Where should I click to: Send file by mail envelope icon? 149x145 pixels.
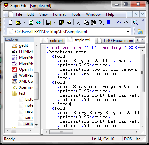click(x=69, y=22)
